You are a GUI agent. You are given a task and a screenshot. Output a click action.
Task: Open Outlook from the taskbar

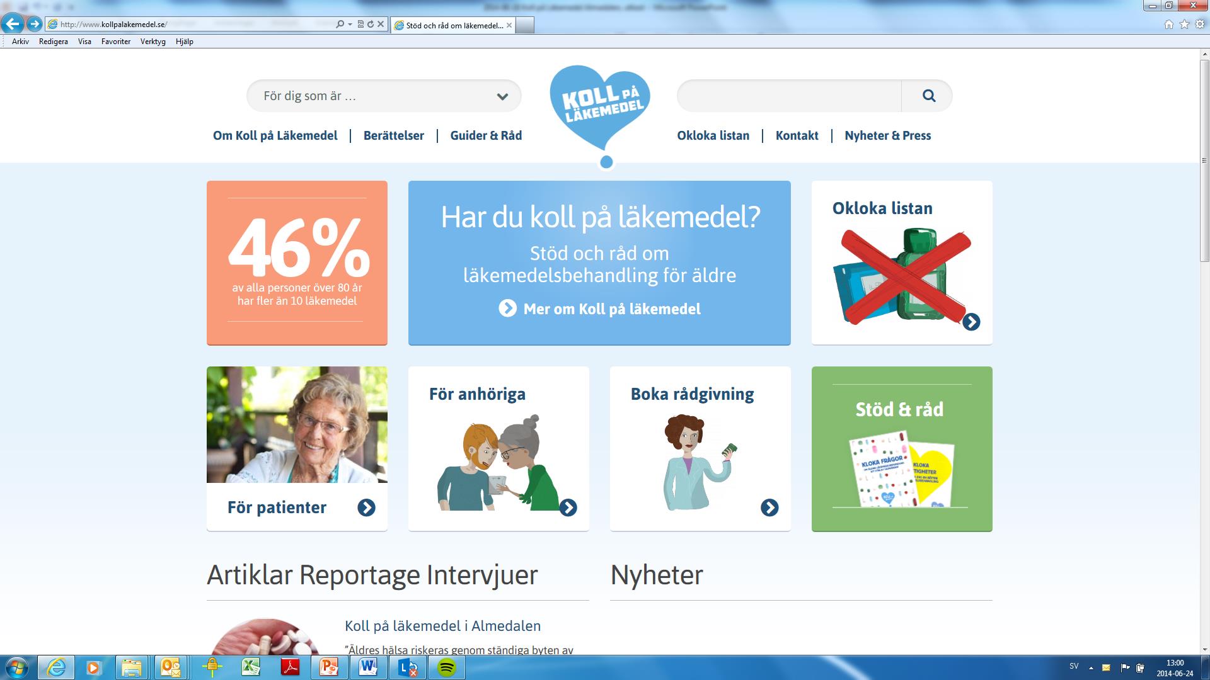(x=171, y=667)
